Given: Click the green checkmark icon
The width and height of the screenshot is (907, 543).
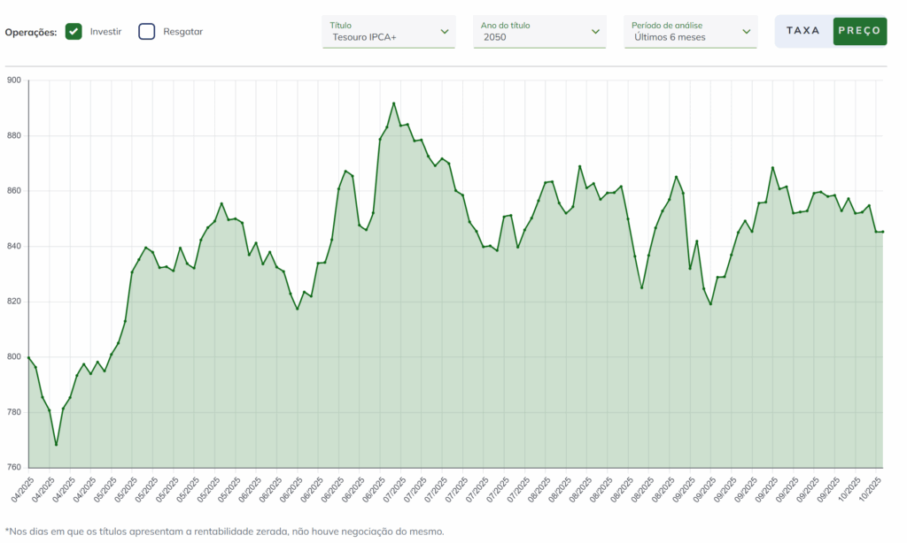Looking at the screenshot, I should pos(74,31).
